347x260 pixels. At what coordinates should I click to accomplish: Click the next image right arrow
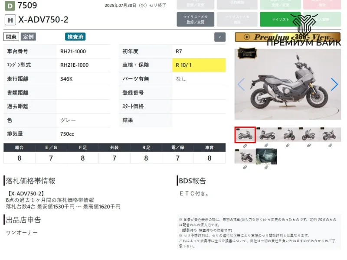pos(334,84)
